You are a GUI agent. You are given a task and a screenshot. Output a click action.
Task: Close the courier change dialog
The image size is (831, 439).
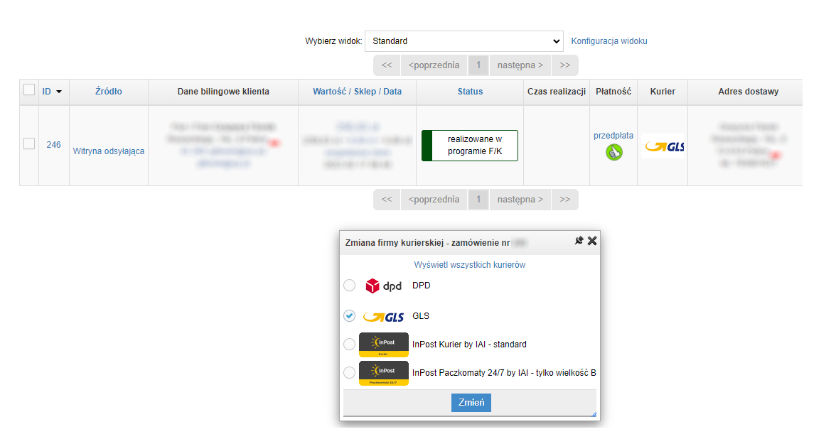point(592,241)
